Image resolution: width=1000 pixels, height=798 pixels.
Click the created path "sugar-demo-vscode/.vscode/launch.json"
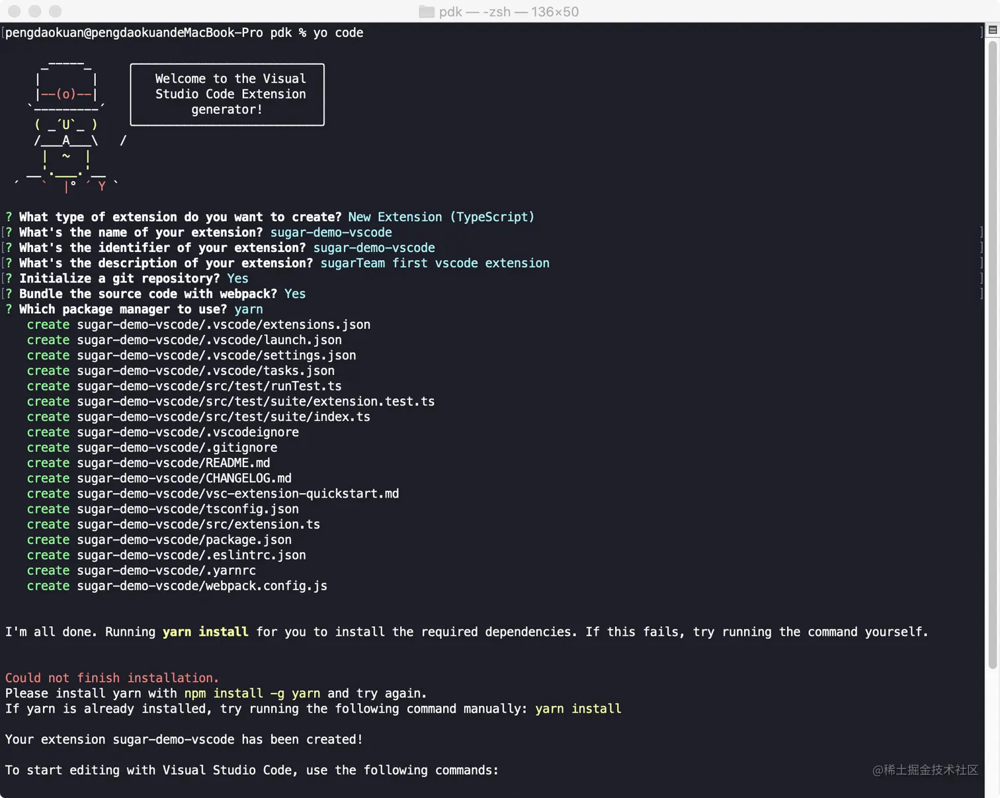[210, 340]
